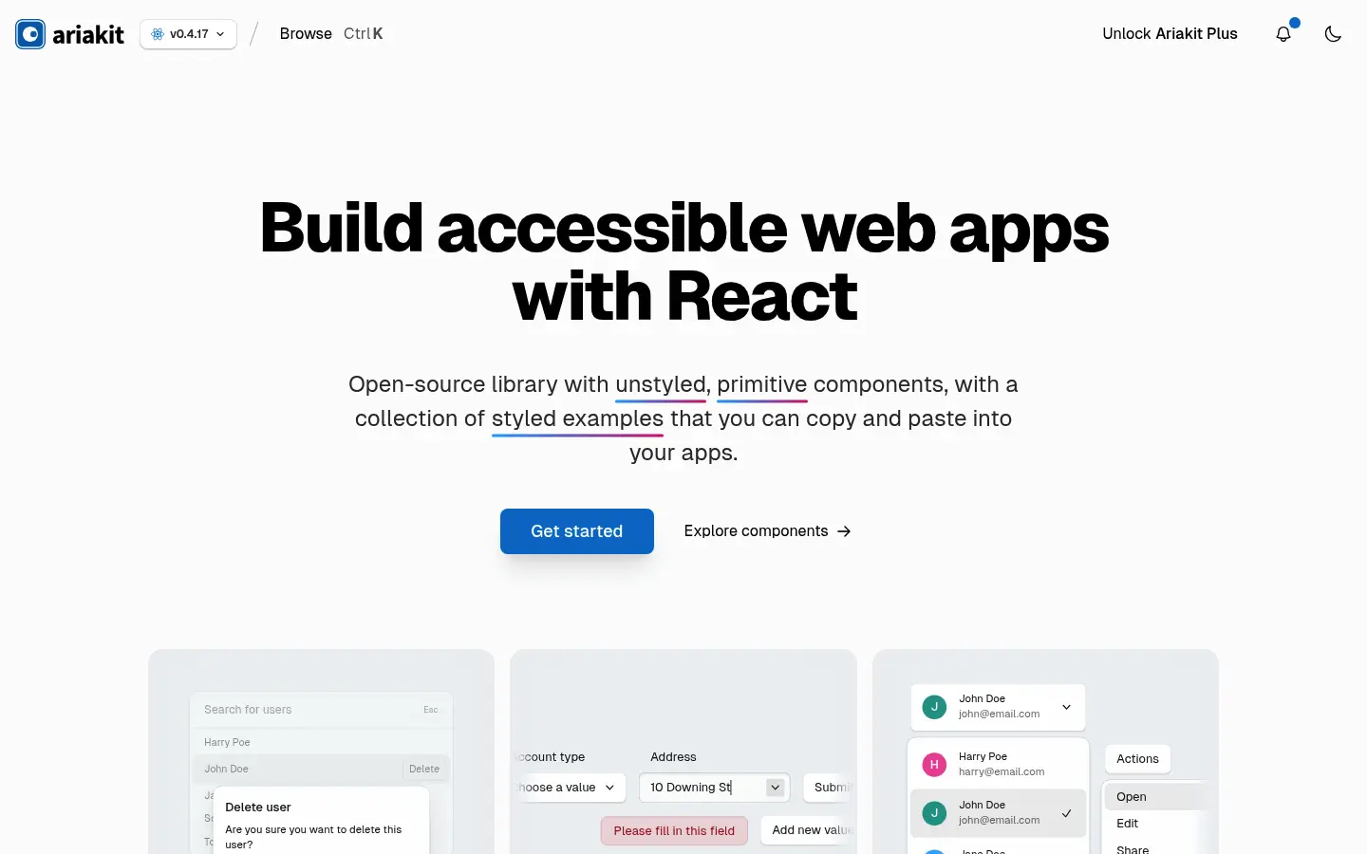The width and height of the screenshot is (1367, 854).
Task: Select Edit in the Actions menu
Action: 1154,824
